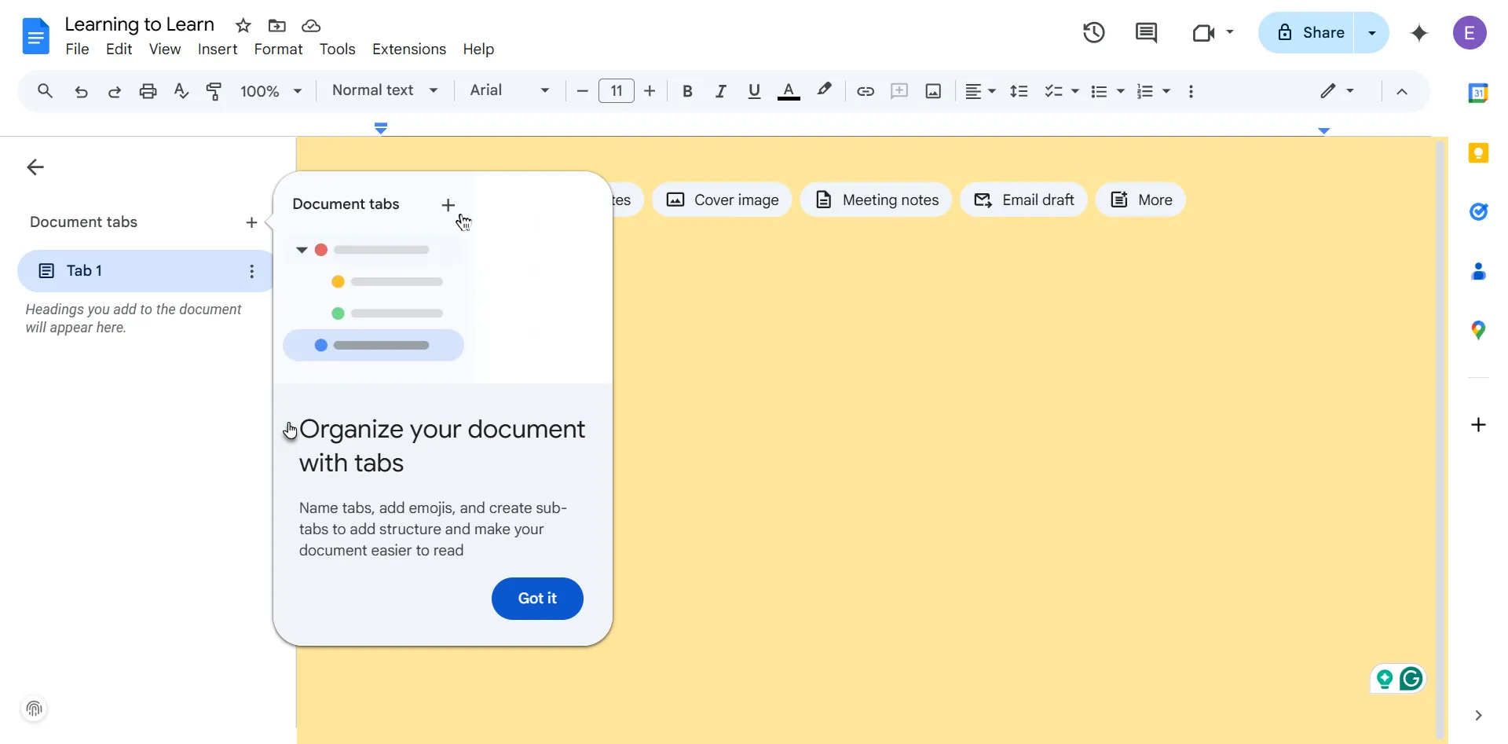Image resolution: width=1508 pixels, height=744 pixels.
Task: Open the Normal text styles dropdown
Action: point(386,90)
